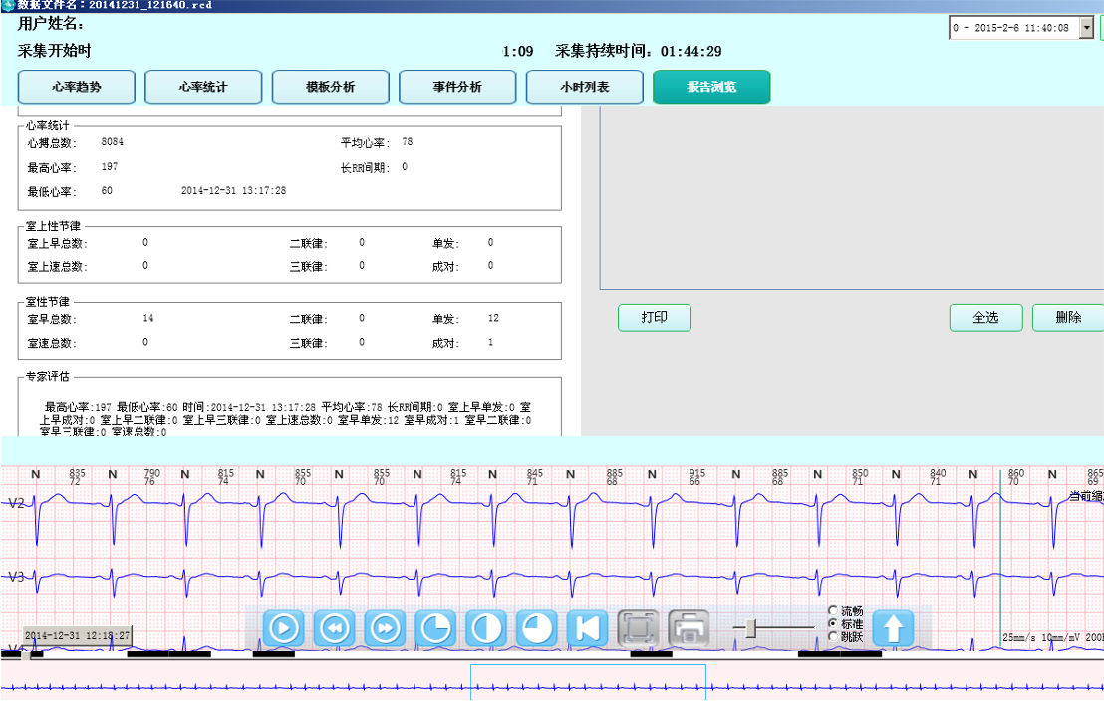
Task: Select the 流畅 playback mode radio
Action: (833, 611)
